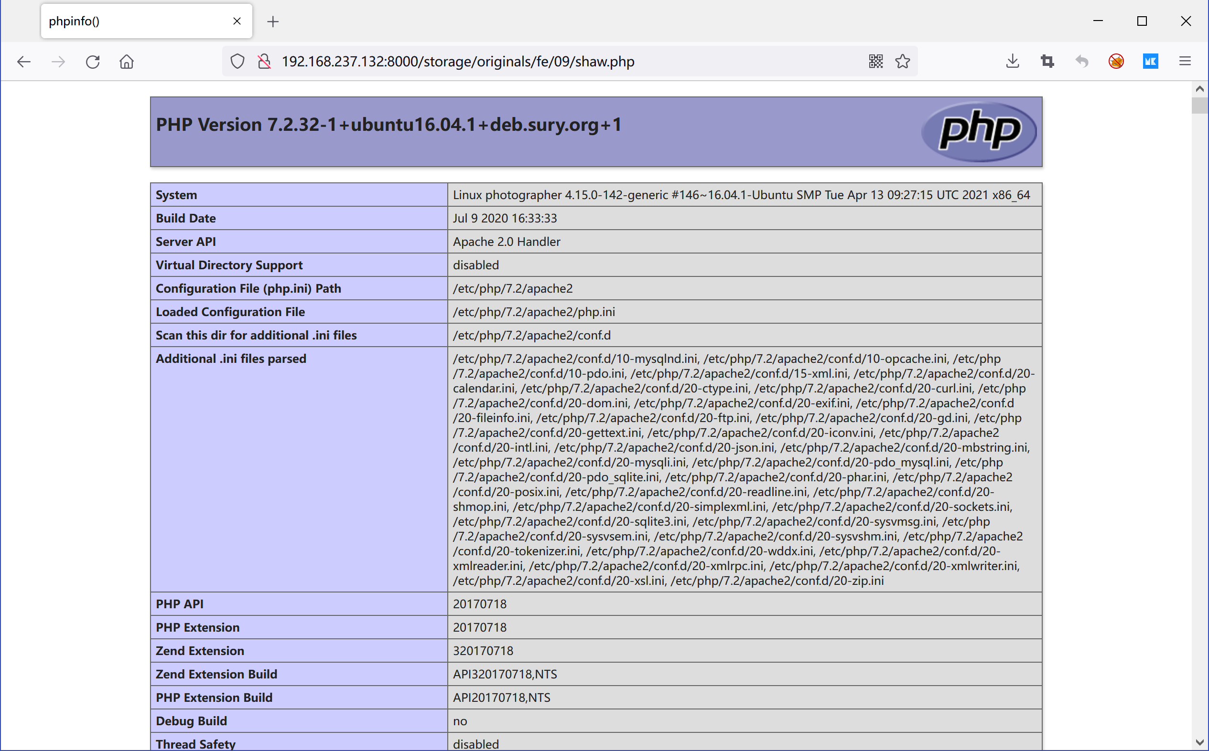Click the Server API label
Image resolution: width=1209 pixels, height=751 pixels.
tap(185, 242)
